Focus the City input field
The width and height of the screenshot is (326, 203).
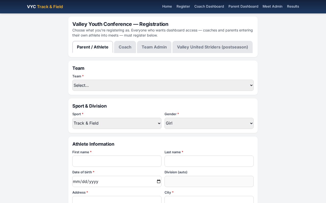tap(209, 199)
